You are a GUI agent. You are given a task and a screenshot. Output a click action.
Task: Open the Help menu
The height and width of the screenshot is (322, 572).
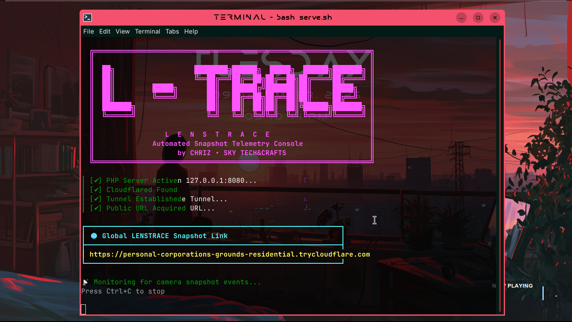[x=191, y=31]
